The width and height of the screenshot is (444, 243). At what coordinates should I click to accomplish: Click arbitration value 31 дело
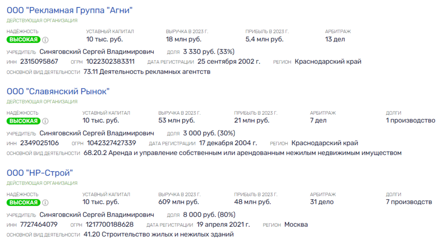[x=322, y=202]
